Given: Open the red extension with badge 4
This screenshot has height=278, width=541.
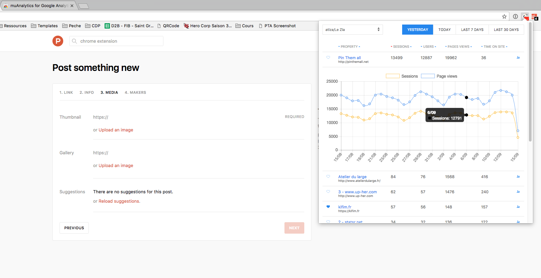Looking at the screenshot, I should 534,16.
